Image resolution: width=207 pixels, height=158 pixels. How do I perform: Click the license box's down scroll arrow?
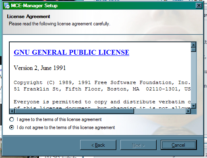(x=193, y=106)
